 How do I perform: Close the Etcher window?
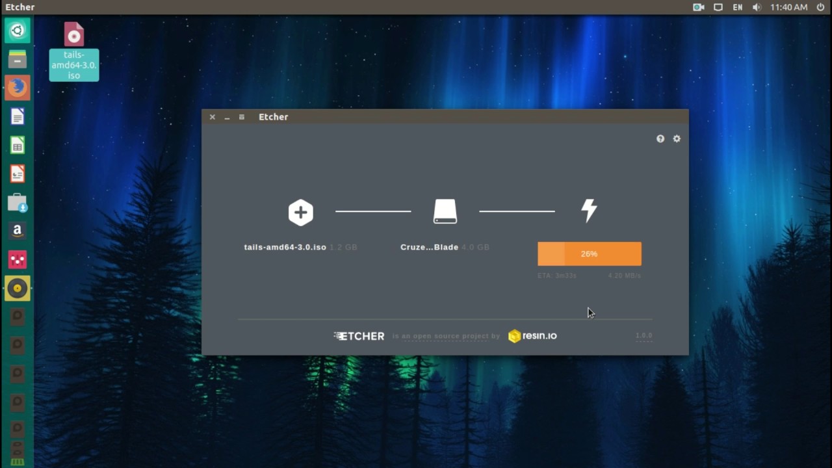[213, 117]
